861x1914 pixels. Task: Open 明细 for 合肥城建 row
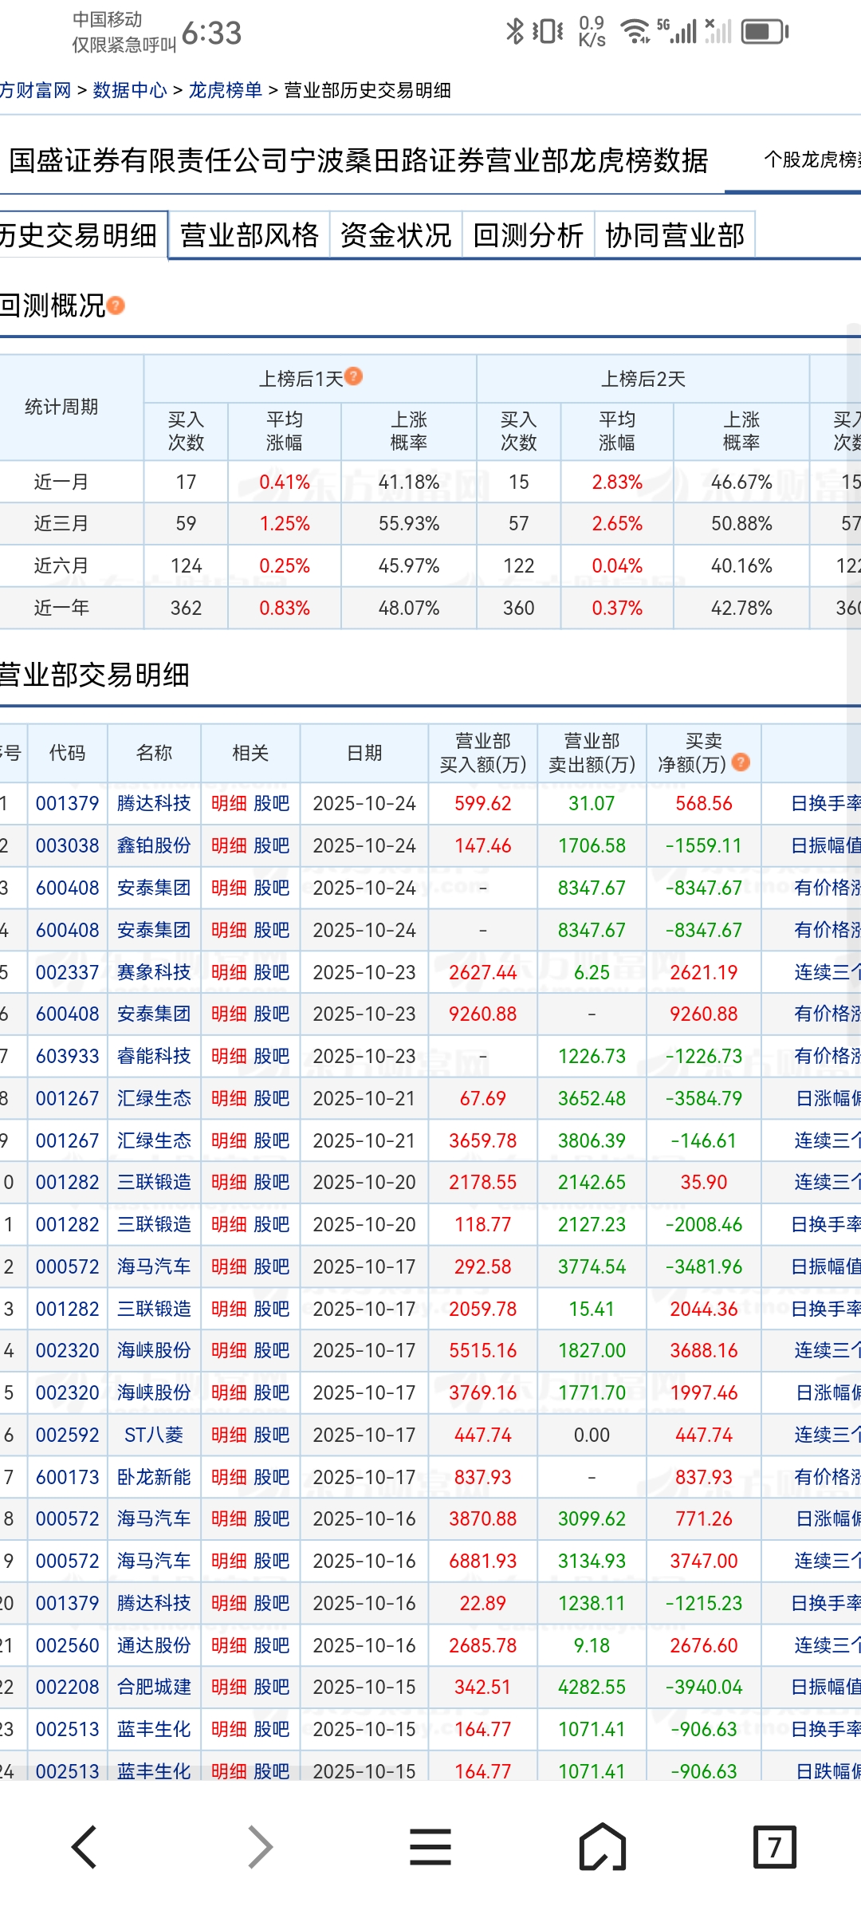coord(229,1687)
